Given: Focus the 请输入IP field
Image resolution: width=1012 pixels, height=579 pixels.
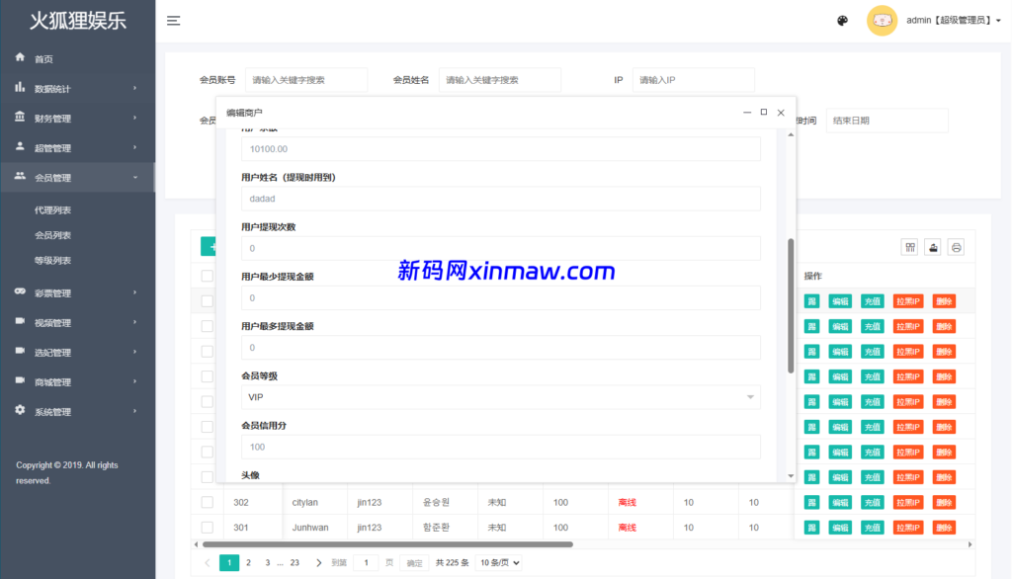Looking at the screenshot, I should pyautogui.click(x=693, y=80).
